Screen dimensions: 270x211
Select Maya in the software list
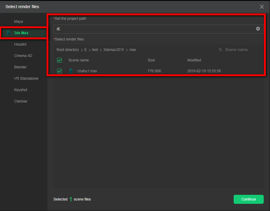pyautogui.click(x=18, y=22)
